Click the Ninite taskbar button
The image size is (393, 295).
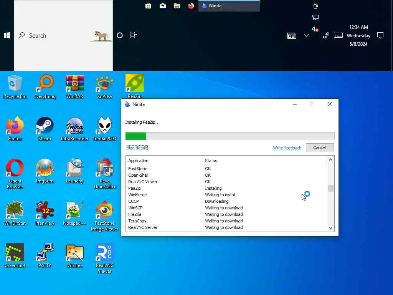(229, 5)
